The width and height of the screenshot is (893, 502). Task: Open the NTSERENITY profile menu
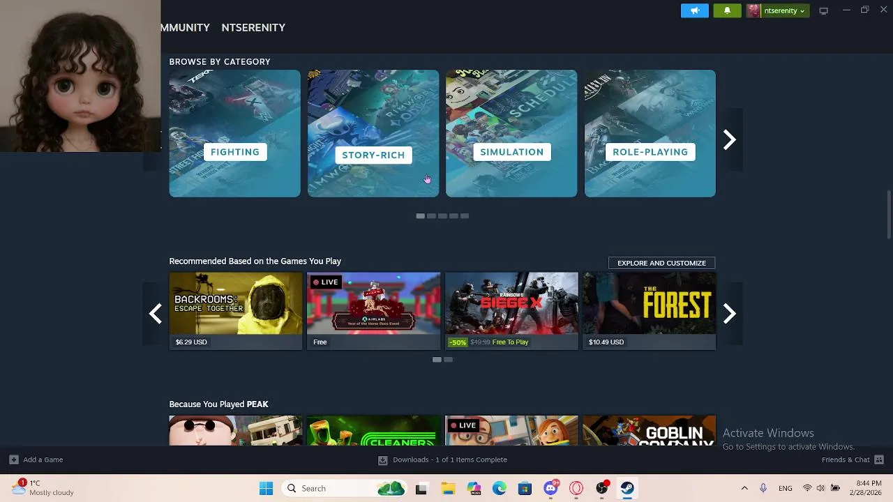point(253,27)
